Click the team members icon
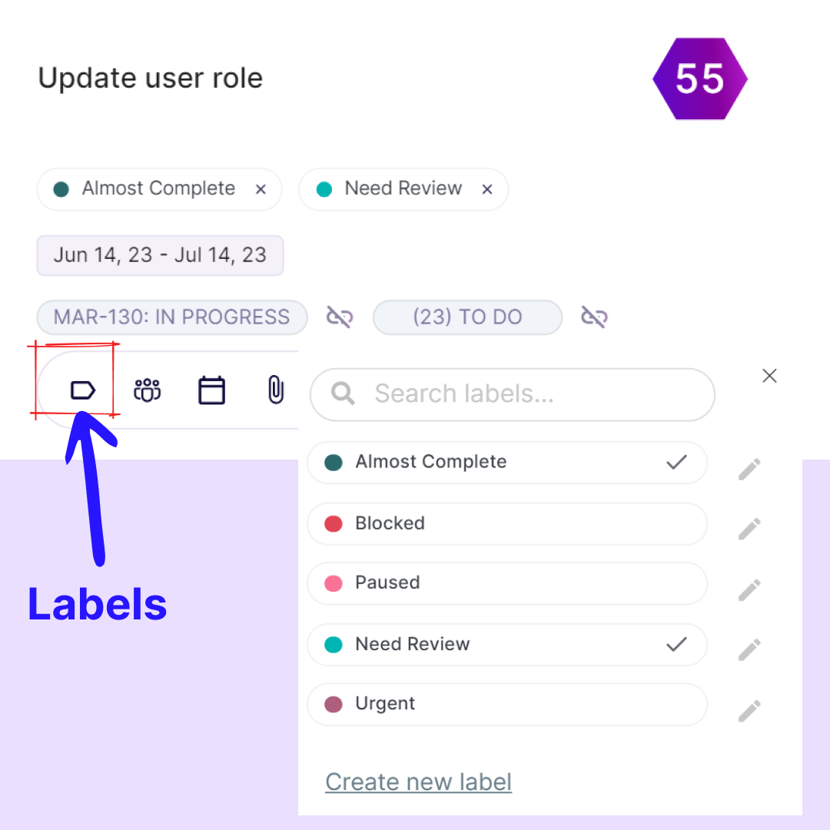The height and width of the screenshot is (830, 830). click(147, 390)
